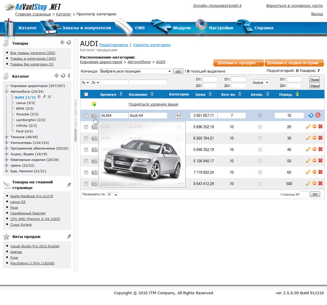Click the Выход link
Viewport: 327px width, 305px height.
(x=317, y=14)
